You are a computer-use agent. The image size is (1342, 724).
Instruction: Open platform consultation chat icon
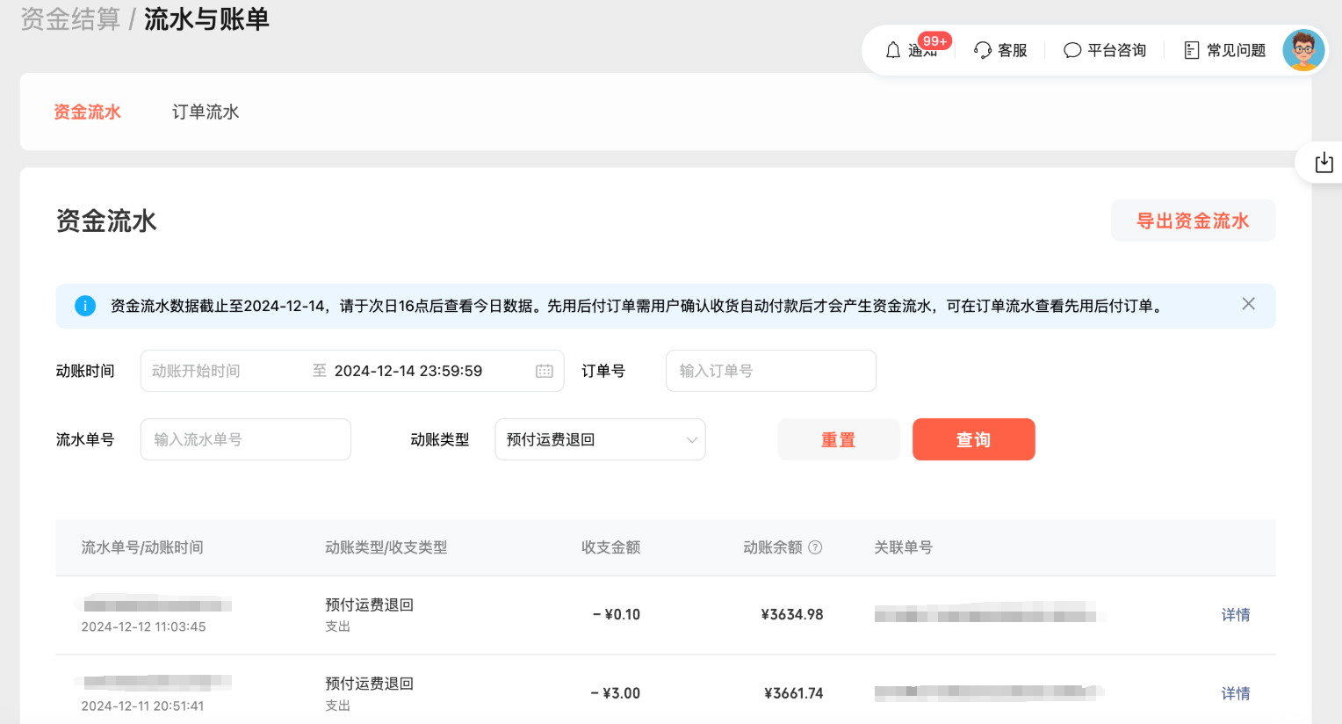[1071, 50]
